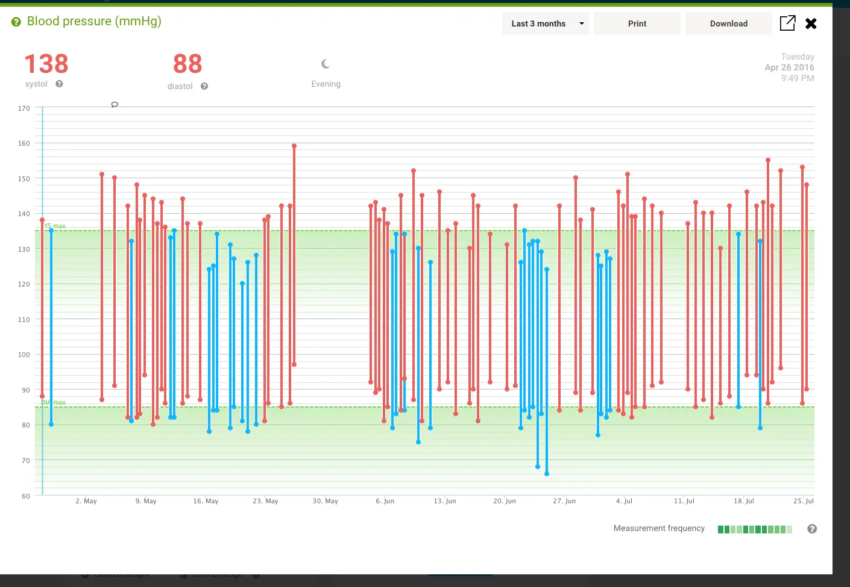Click the systol question mark icon
850x587 pixels.
tap(59, 84)
